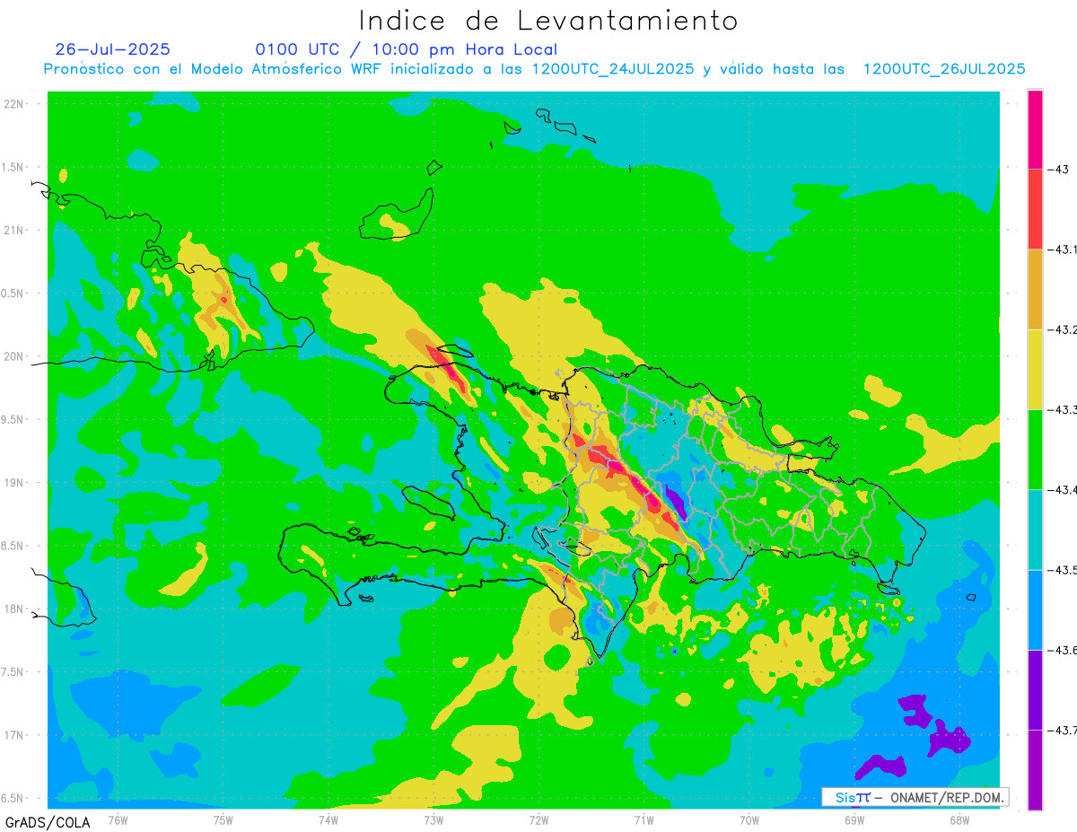Select the yellow legend color segment
The height and width of the screenshot is (832, 1077).
pos(1035,369)
